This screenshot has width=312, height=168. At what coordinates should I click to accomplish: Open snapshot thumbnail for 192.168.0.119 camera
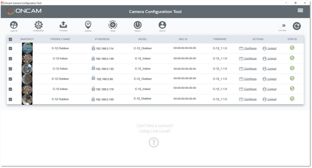[x=27, y=89]
